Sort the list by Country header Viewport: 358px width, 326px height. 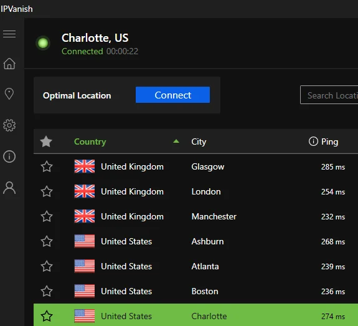tap(90, 142)
